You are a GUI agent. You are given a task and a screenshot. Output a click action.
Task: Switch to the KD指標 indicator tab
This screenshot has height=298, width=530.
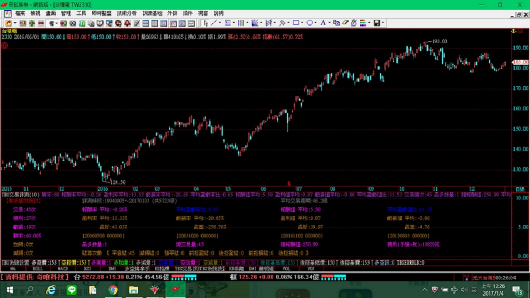point(162,269)
